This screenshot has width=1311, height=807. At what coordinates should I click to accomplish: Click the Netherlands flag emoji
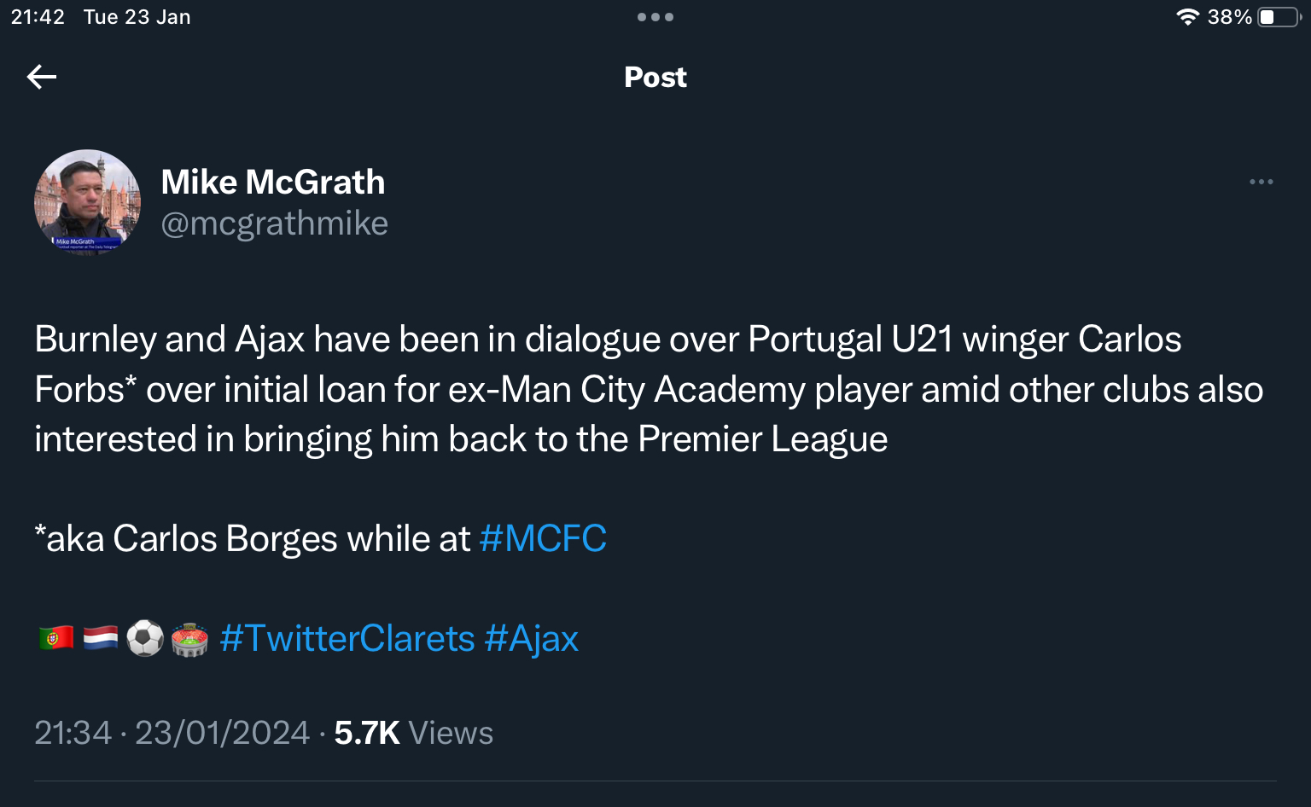click(x=101, y=638)
